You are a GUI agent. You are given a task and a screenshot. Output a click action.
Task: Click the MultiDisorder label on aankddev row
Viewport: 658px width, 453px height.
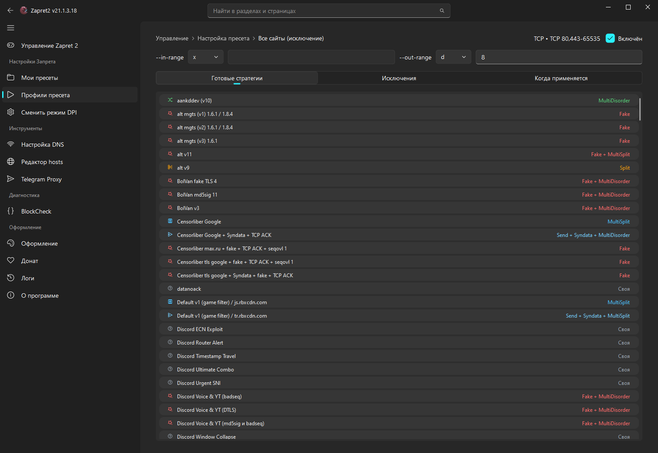click(614, 100)
